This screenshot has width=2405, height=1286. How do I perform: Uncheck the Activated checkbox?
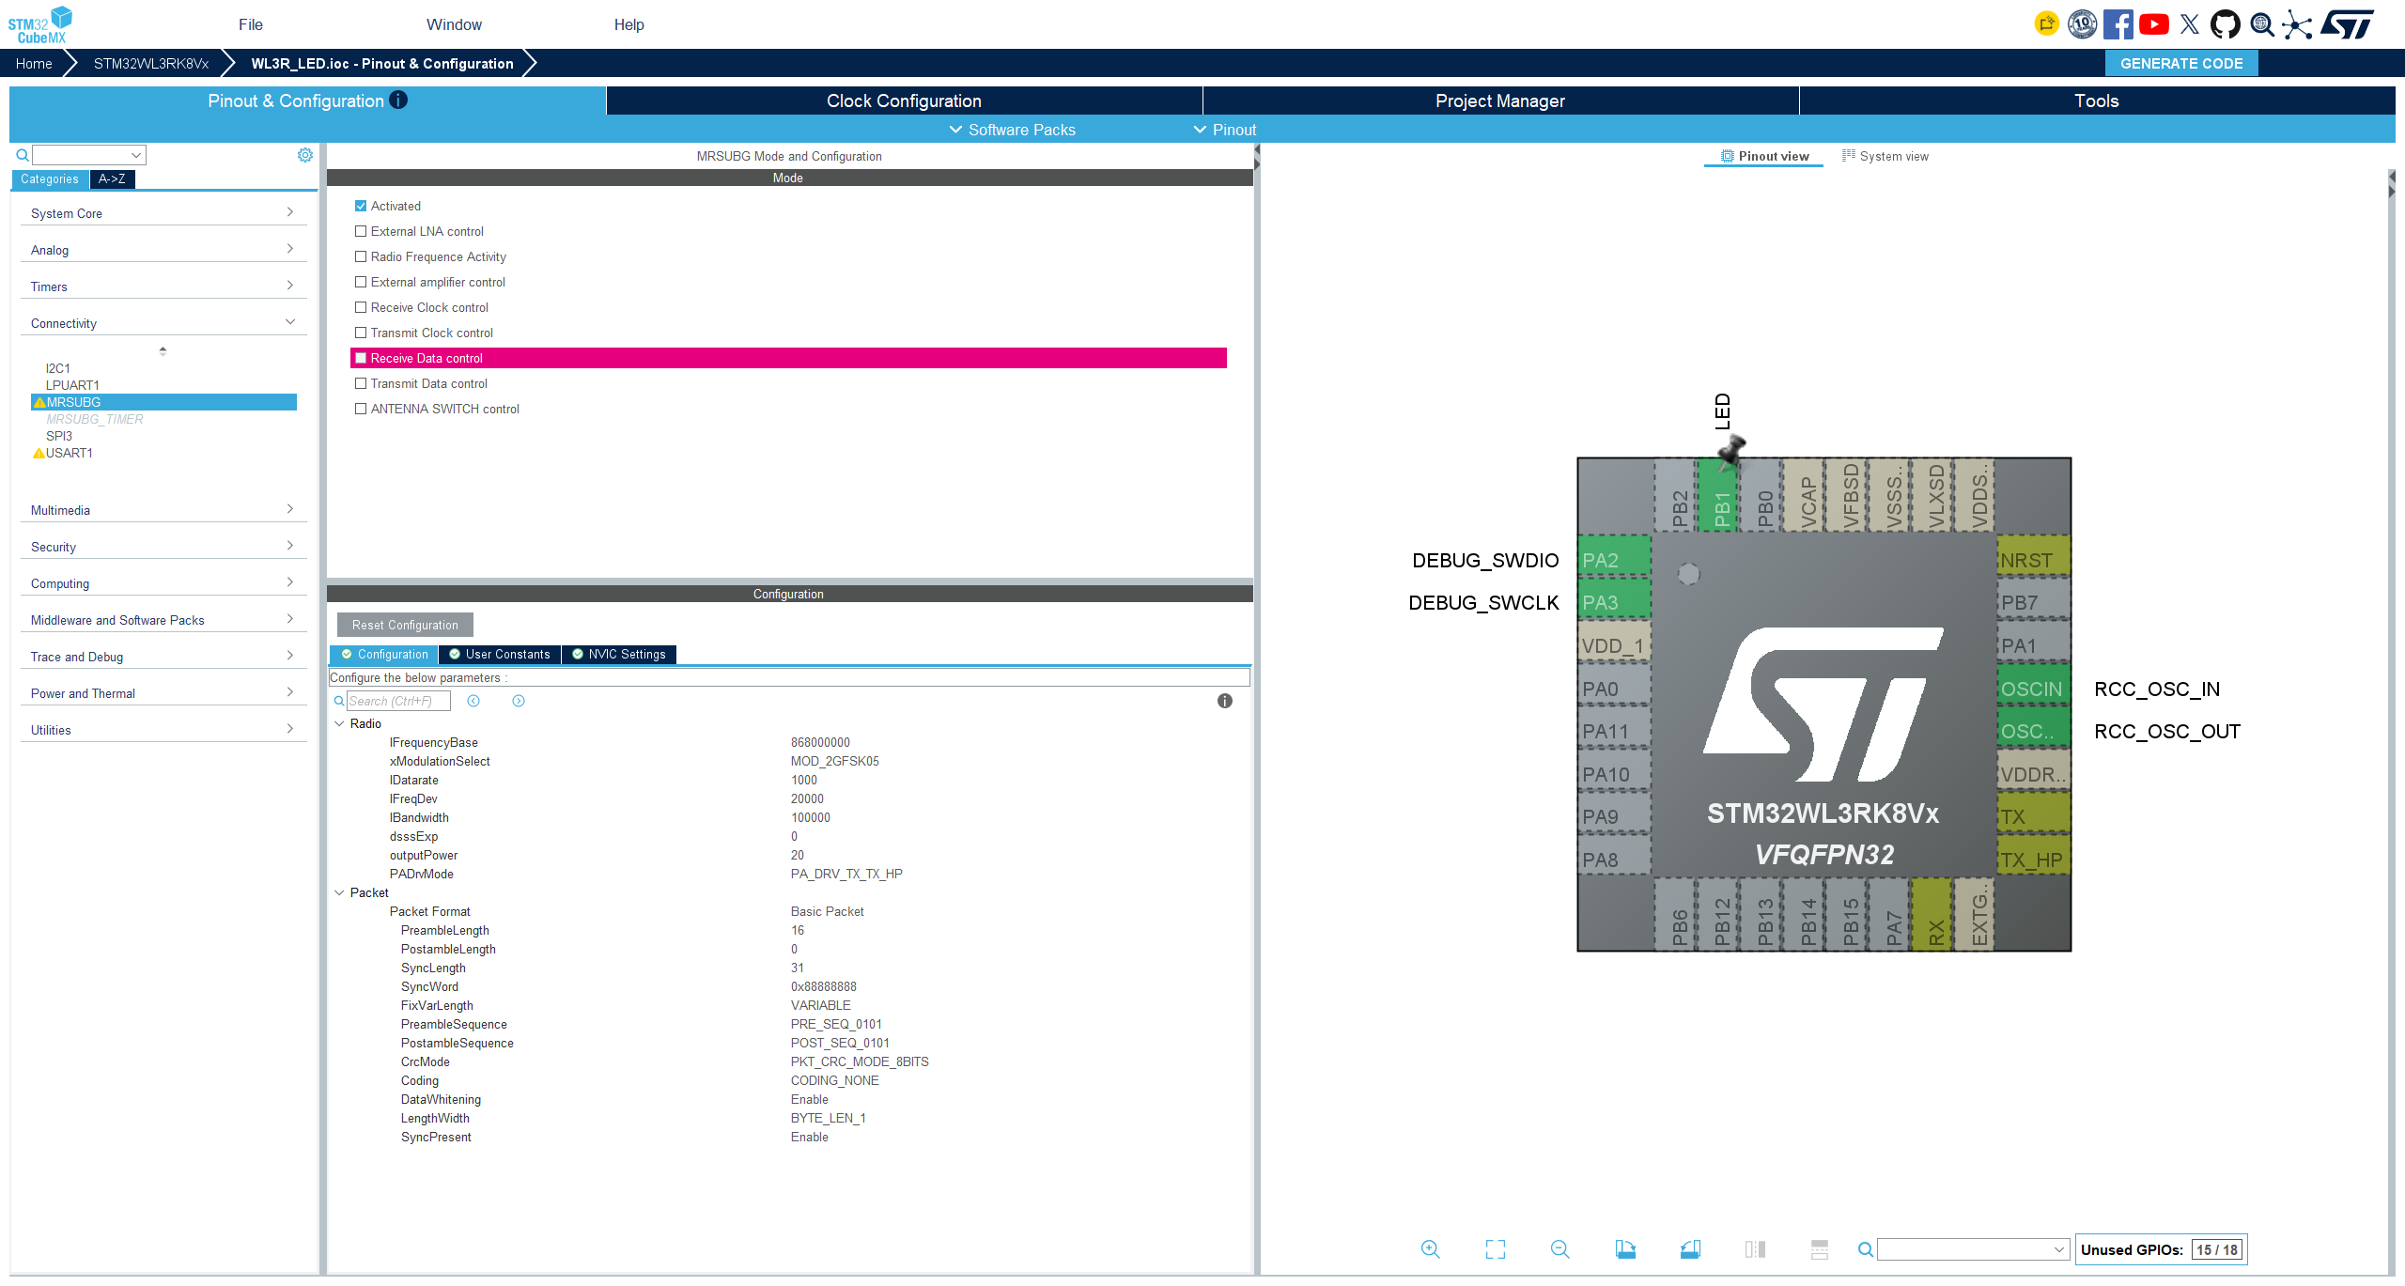point(361,206)
